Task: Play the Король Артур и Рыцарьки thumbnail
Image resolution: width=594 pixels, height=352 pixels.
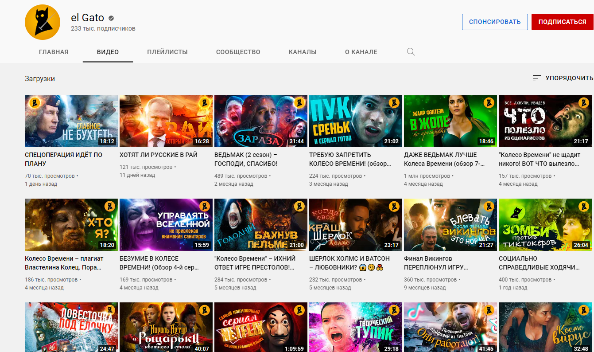Action: [x=166, y=327]
